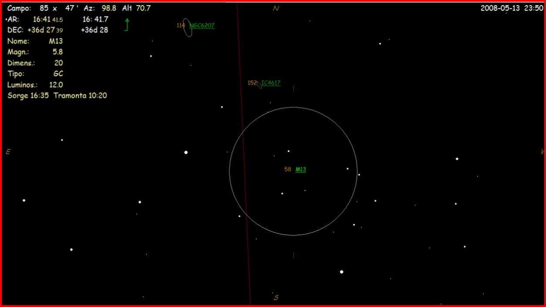Click the time 23:50
Viewport: 546px width, 307px height.
[x=533, y=8]
